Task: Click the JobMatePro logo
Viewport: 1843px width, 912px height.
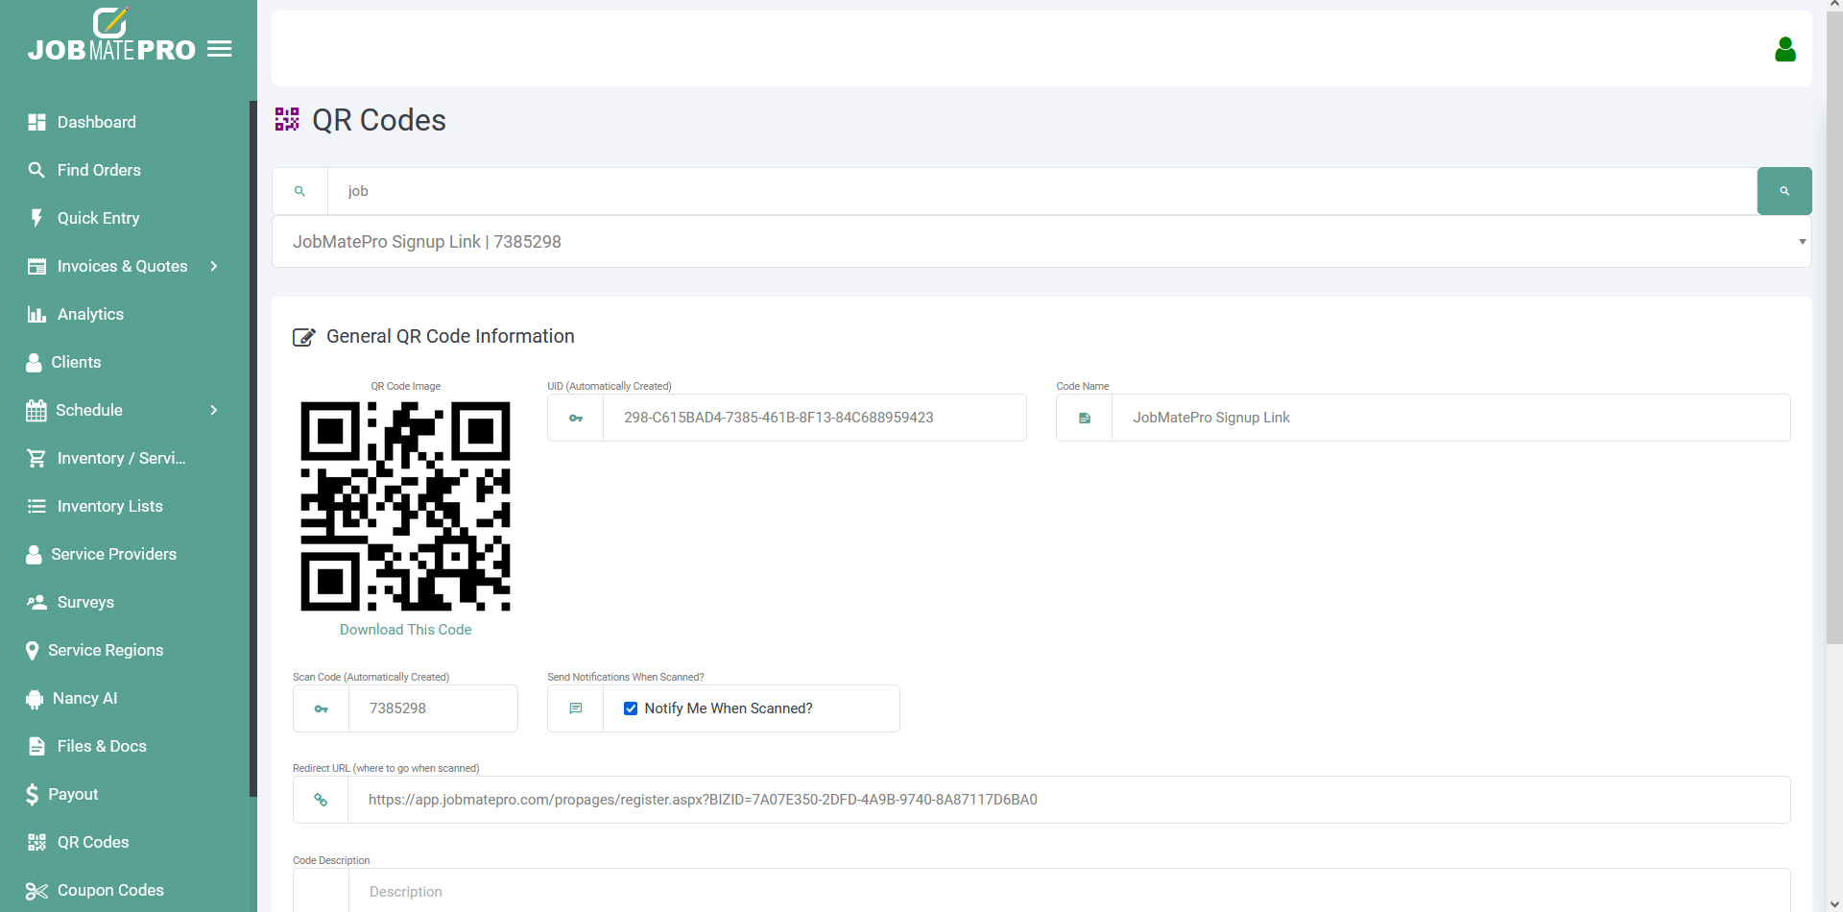Action: coord(111,36)
